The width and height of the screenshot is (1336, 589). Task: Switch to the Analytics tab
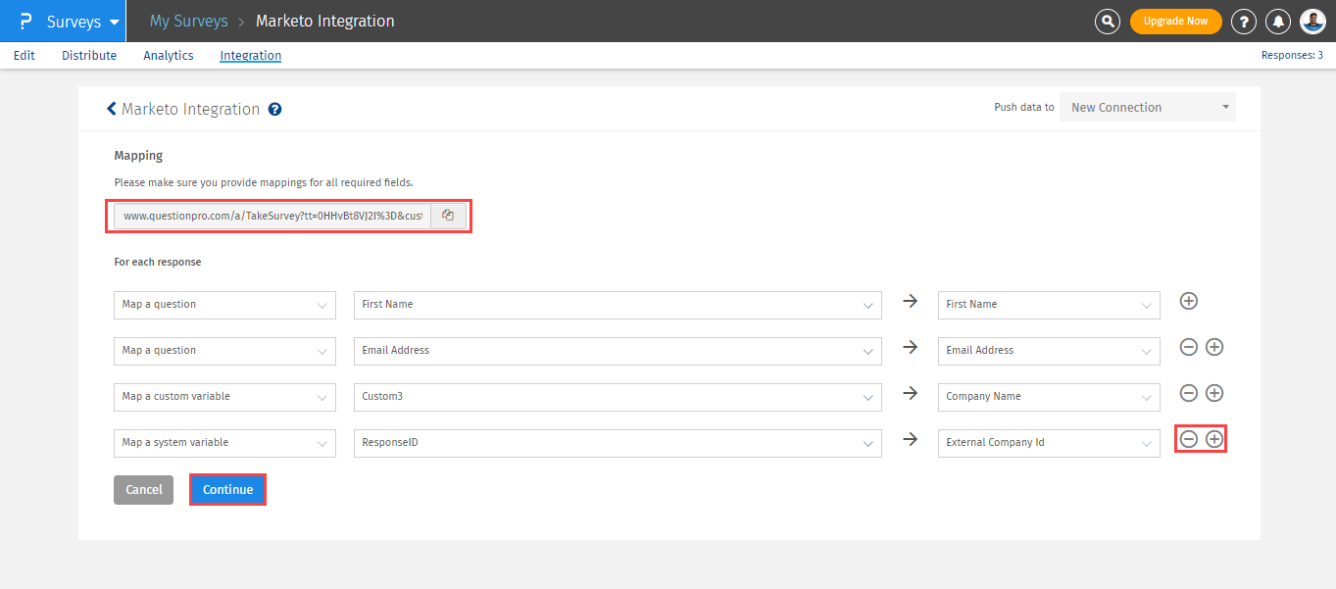[169, 56]
